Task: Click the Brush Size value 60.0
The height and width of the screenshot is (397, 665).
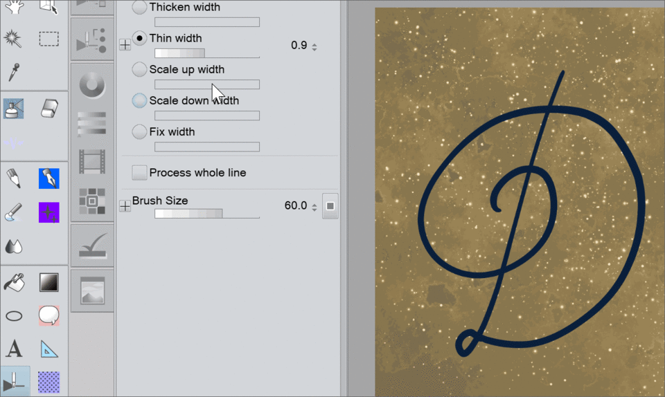Action: [x=296, y=205]
